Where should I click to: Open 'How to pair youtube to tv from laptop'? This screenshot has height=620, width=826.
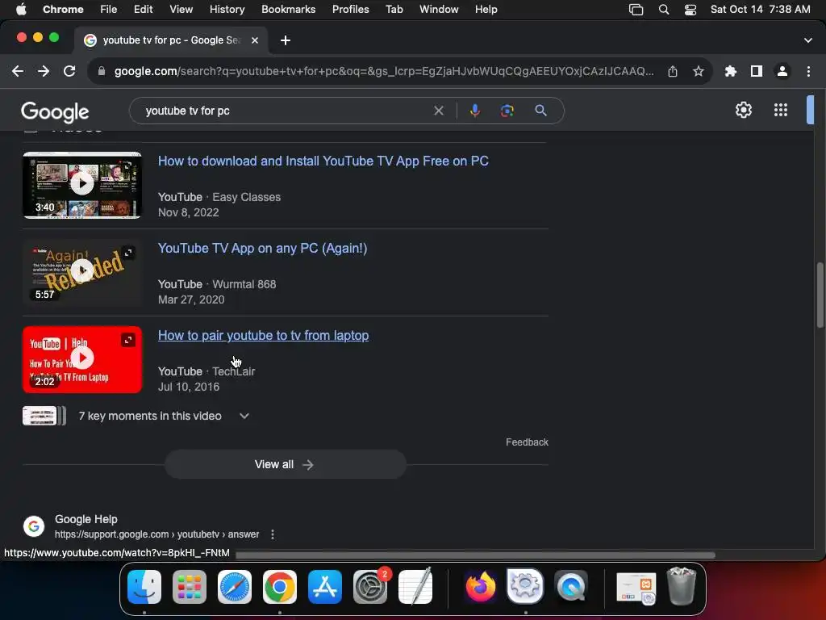[264, 335]
